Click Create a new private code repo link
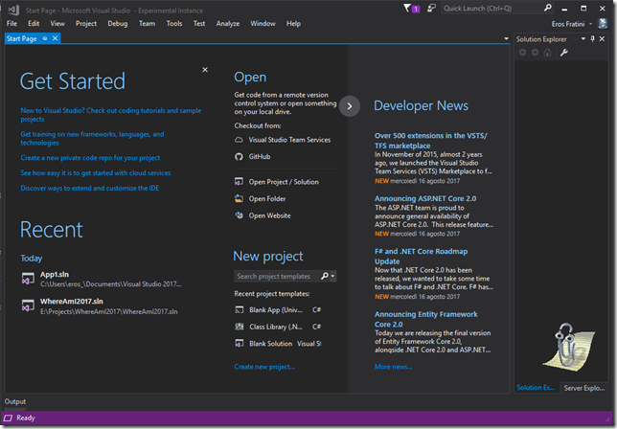Screen dimensions: 617x429 [x=90, y=158]
